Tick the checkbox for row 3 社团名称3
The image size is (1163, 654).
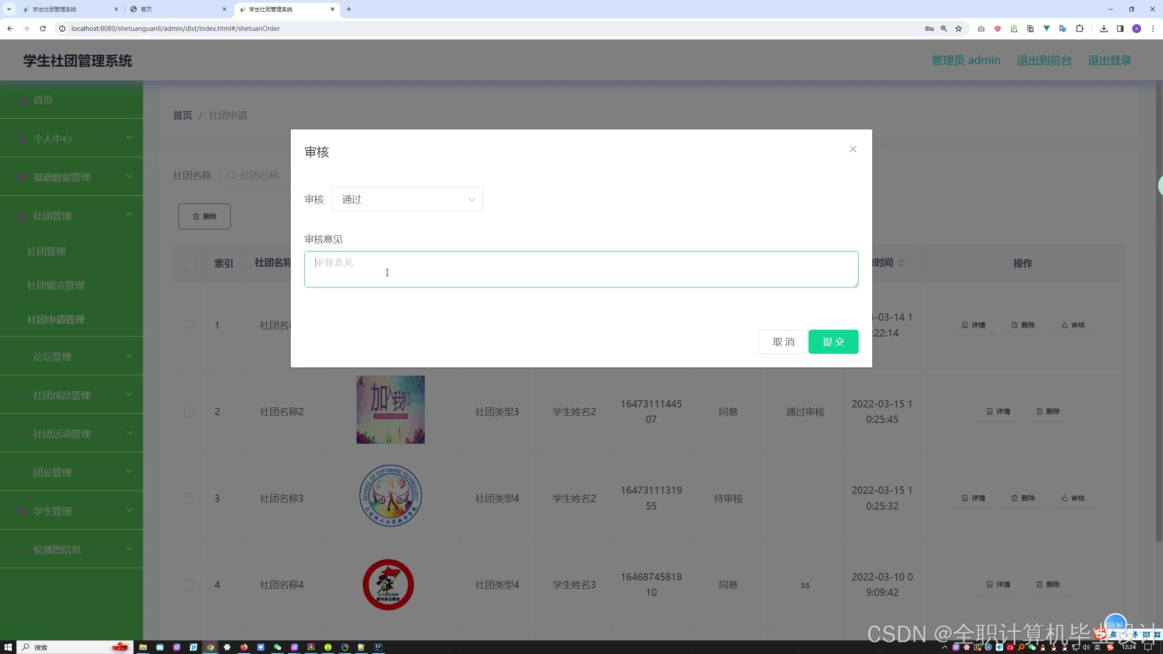coord(189,498)
